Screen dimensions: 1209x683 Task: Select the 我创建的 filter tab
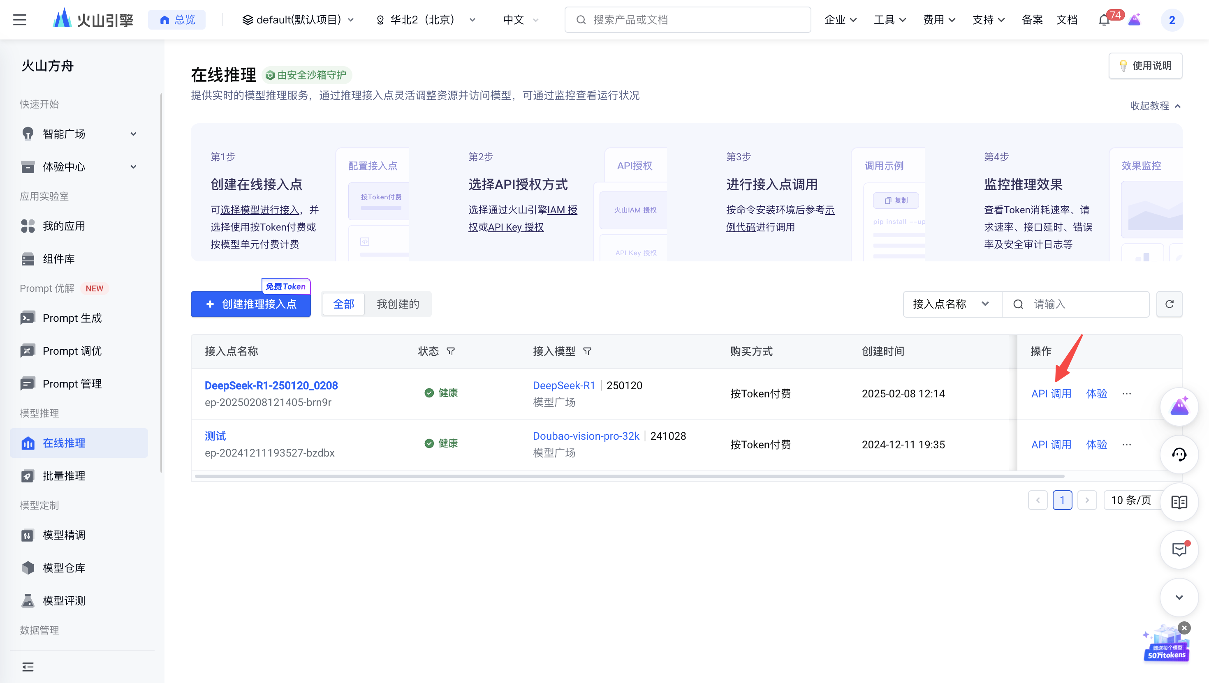398,304
